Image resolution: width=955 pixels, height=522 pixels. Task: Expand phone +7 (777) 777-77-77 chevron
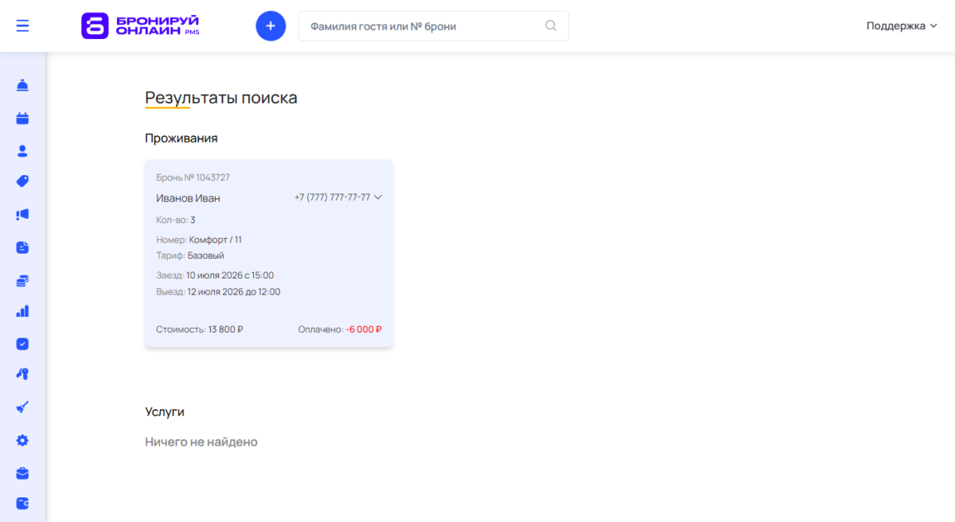point(378,197)
